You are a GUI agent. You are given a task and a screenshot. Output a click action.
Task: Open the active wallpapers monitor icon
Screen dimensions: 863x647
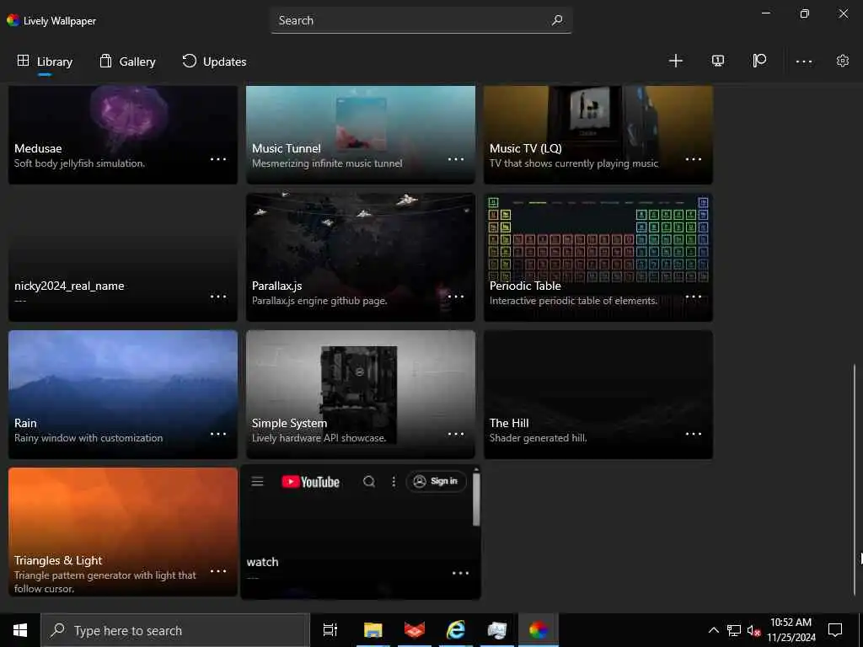[x=717, y=61]
